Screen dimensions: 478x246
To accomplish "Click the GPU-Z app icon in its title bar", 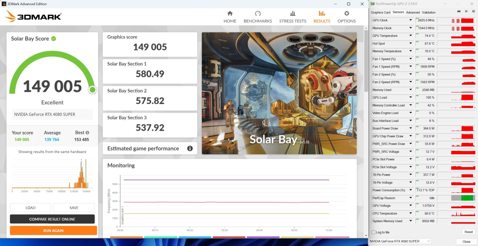I will coord(373,4).
